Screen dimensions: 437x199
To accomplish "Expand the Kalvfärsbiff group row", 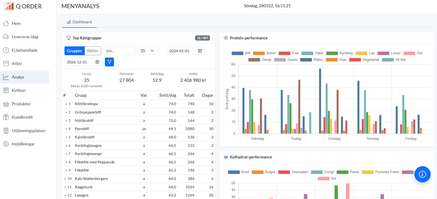I will click(x=67, y=137).
